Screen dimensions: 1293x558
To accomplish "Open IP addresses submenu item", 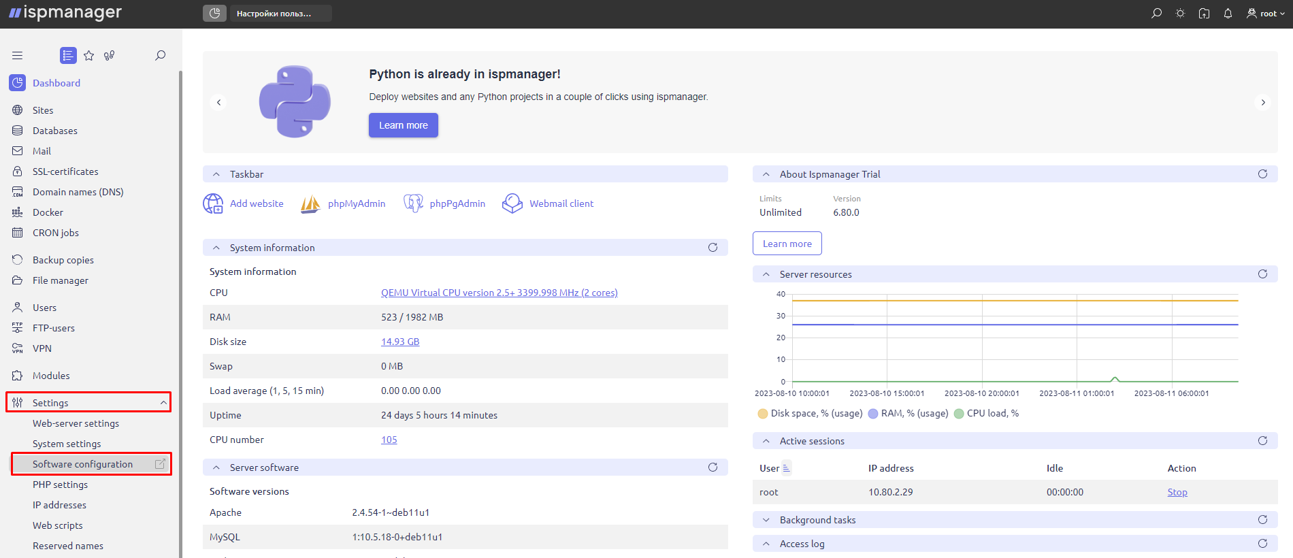I will pyautogui.click(x=59, y=505).
